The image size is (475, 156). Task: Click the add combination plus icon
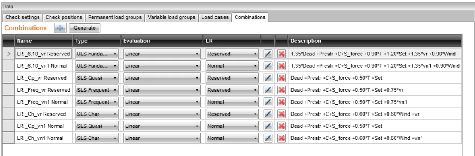[x=60, y=28]
